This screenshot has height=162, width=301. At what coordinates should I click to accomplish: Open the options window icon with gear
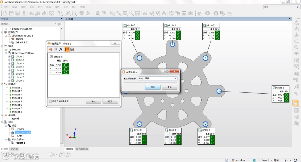coord(52,13)
